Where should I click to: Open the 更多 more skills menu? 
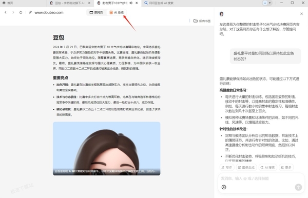[x=286, y=167]
